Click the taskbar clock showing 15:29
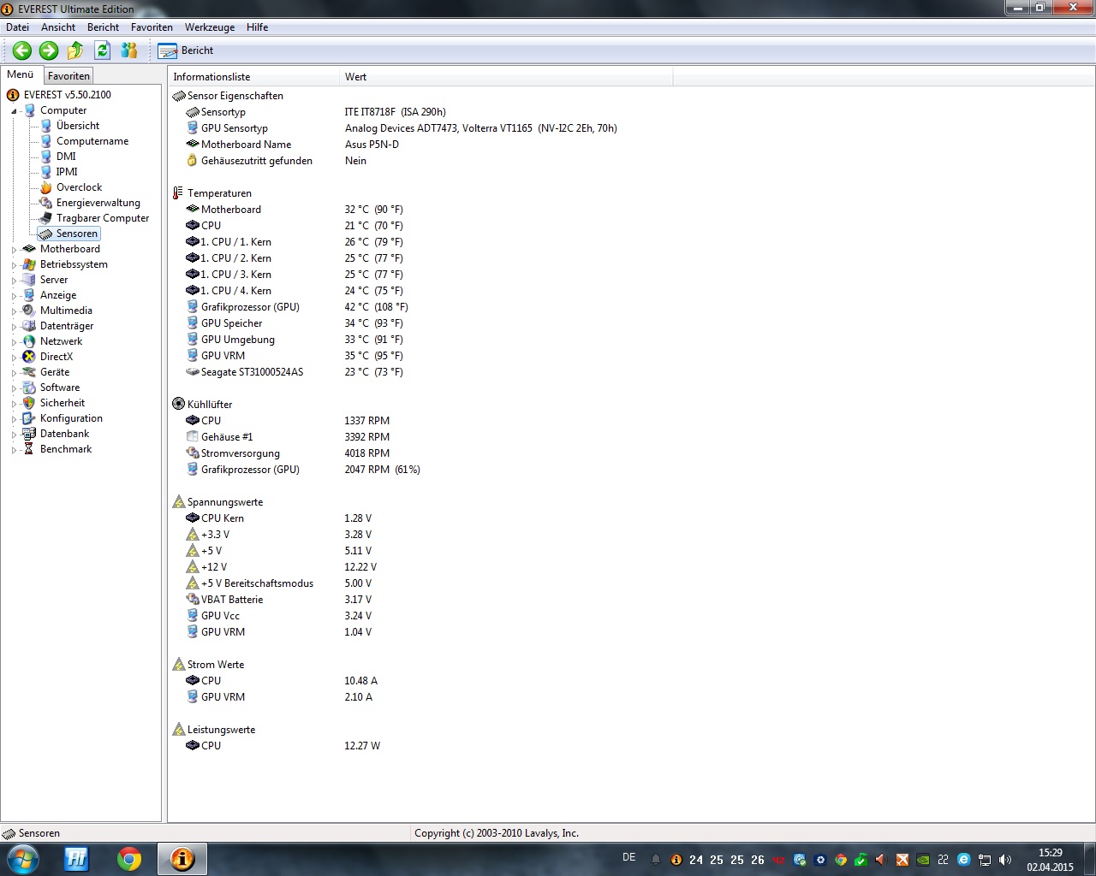Screen dimensions: 1096x876 tap(1050, 860)
